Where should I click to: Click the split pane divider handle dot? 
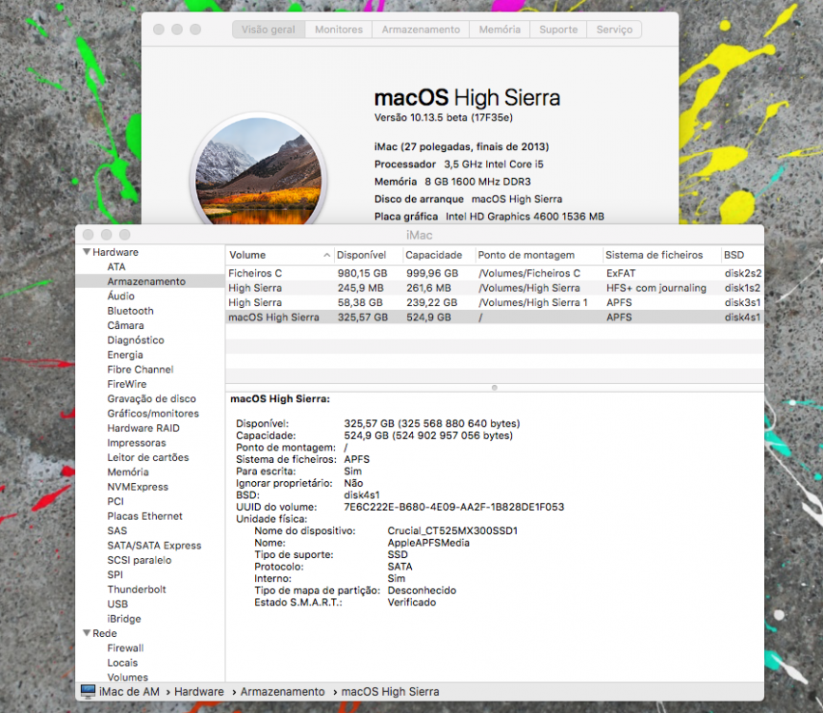[495, 388]
